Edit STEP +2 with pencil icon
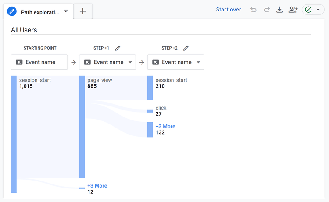 [186, 48]
